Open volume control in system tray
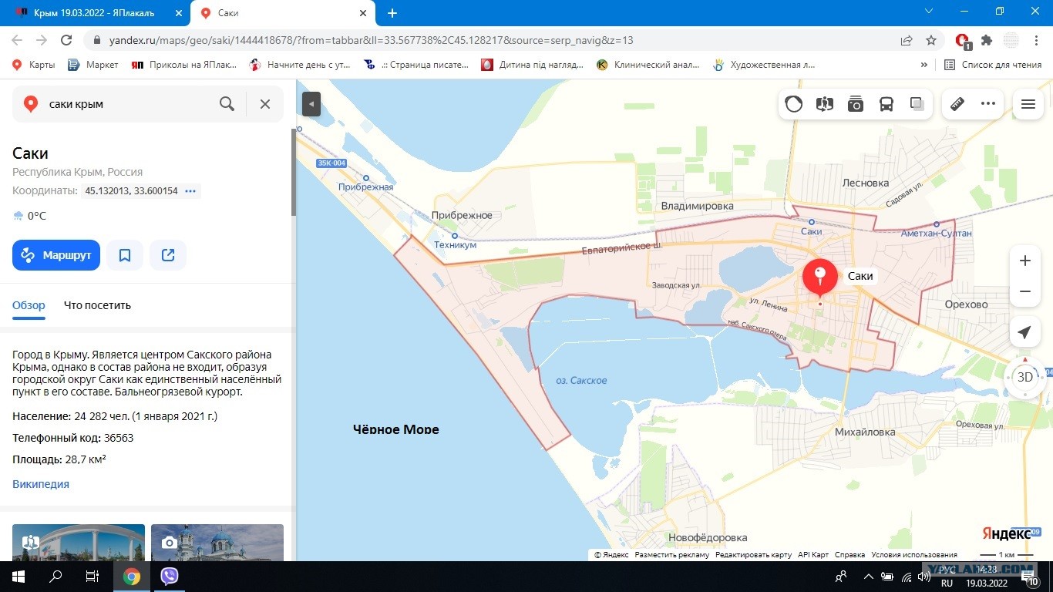This screenshot has width=1053, height=592. pyautogui.click(x=925, y=576)
